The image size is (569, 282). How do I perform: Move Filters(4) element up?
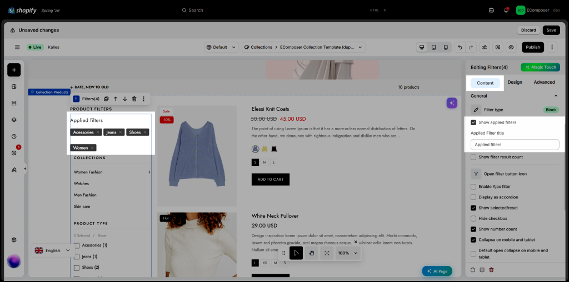pos(116,99)
